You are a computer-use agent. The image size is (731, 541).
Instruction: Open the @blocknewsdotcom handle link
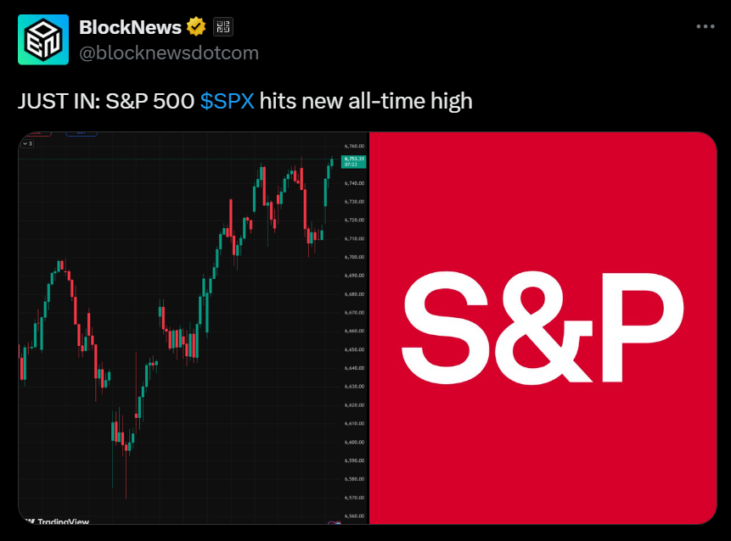pos(169,53)
